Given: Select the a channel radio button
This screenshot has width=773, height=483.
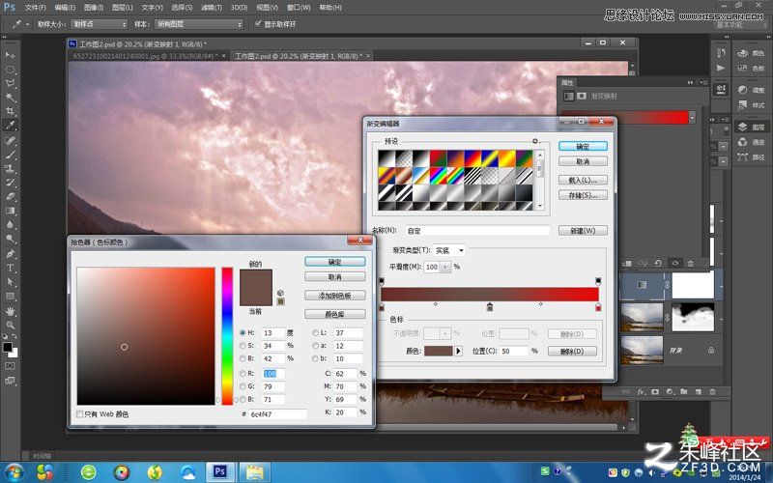Looking at the screenshot, I should 316,346.
